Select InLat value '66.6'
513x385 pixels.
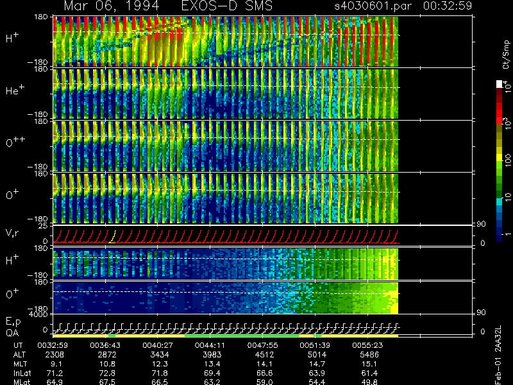pos(265,373)
